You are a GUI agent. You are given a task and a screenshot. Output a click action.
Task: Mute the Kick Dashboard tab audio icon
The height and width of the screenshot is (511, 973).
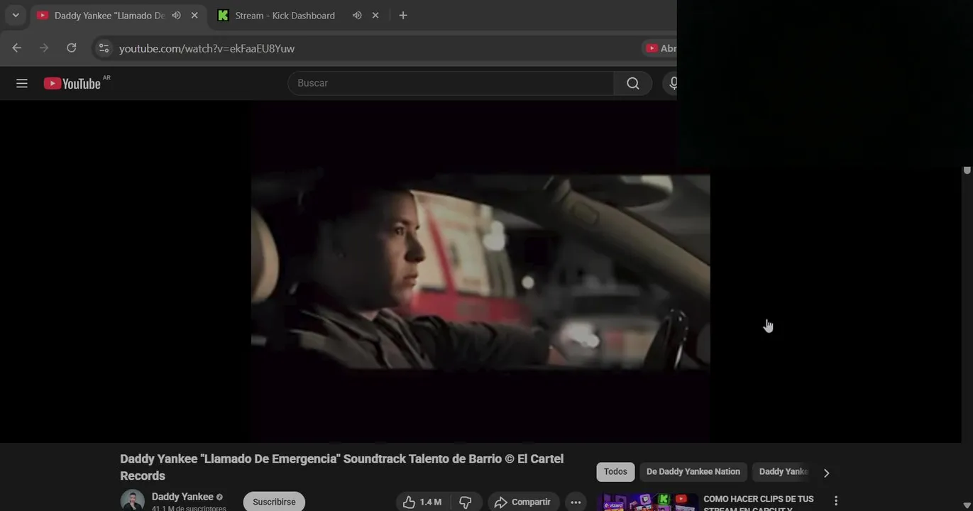[x=357, y=16]
